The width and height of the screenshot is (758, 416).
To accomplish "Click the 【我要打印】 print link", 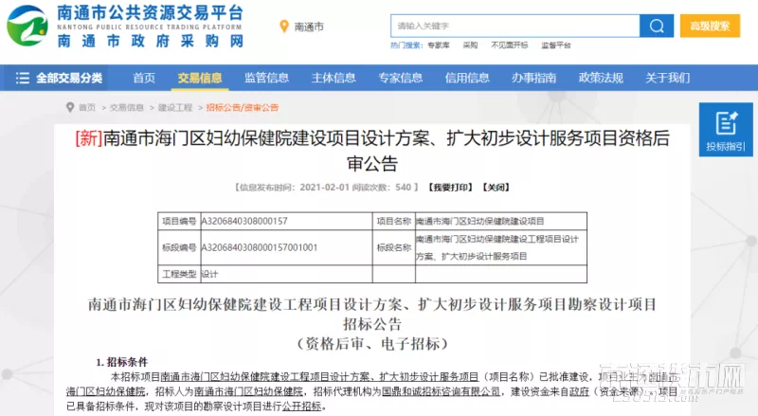I will 450,188.
